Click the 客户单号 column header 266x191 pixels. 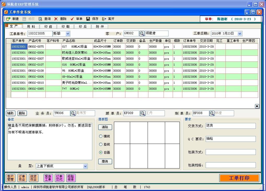[19, 41]
